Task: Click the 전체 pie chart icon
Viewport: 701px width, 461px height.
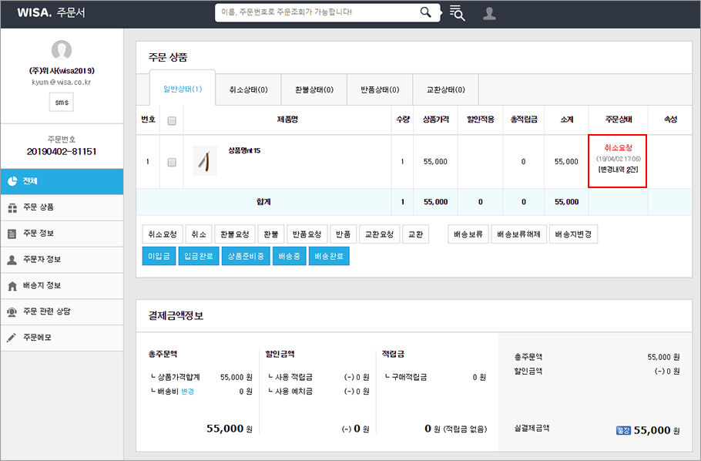Action: tap(12, 181)
